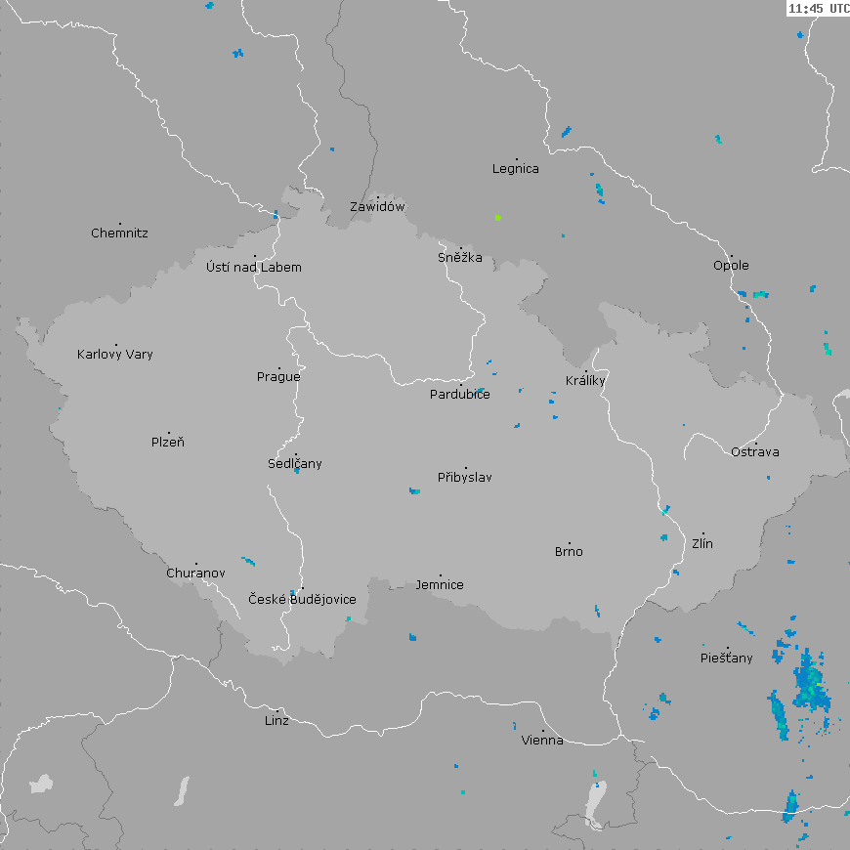Image resolution: width=850 pixels, height=850 pixels.
Task: Click the Karlovy Vary label
Action: 115,355
